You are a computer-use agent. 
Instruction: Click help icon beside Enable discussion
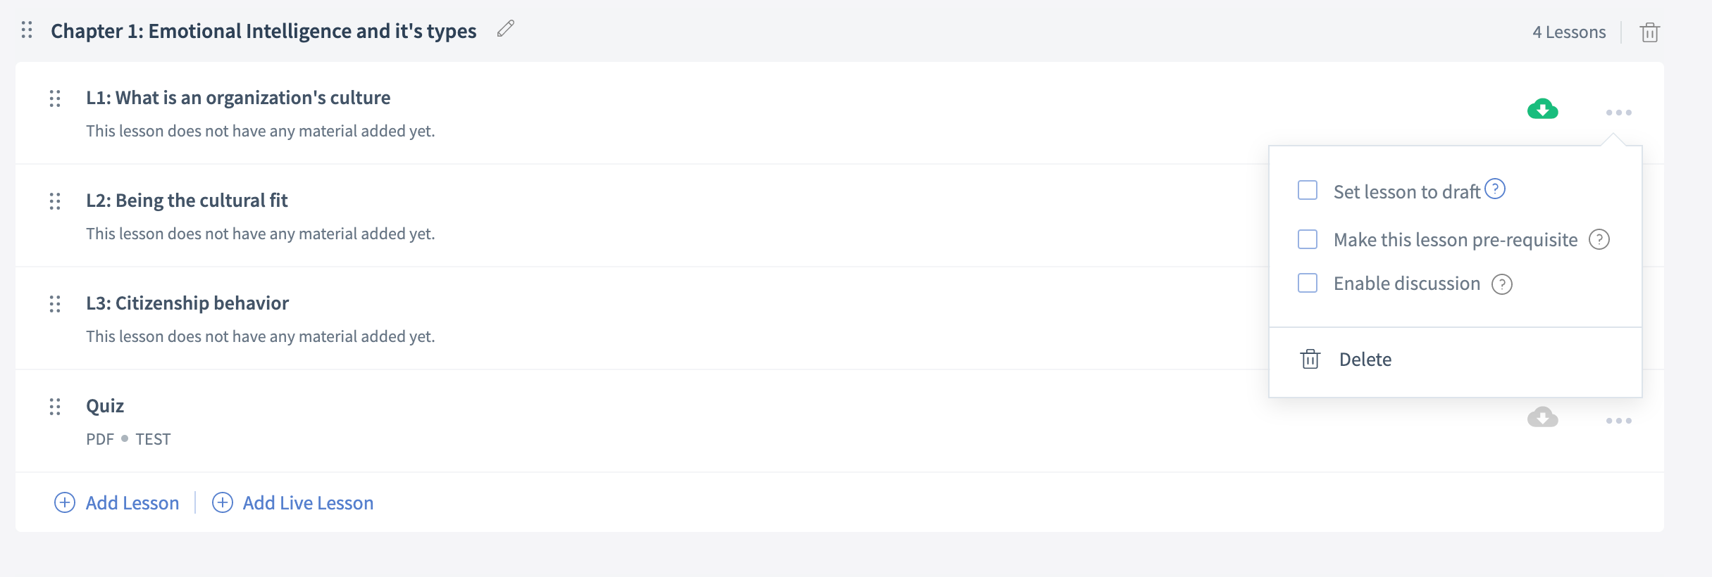[1502, 284]
